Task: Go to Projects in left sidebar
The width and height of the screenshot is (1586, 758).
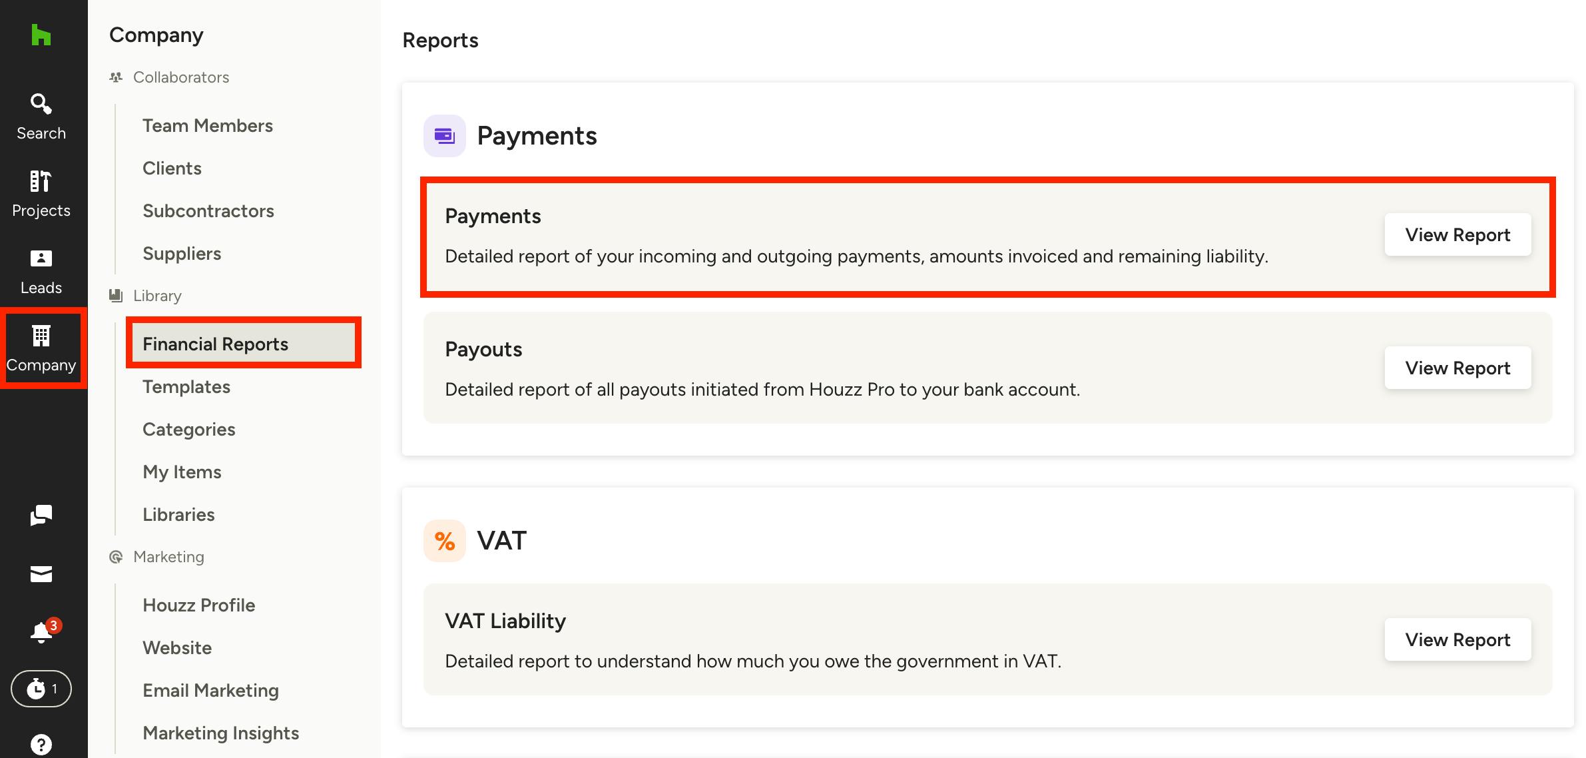Action: tap(41, 194)
